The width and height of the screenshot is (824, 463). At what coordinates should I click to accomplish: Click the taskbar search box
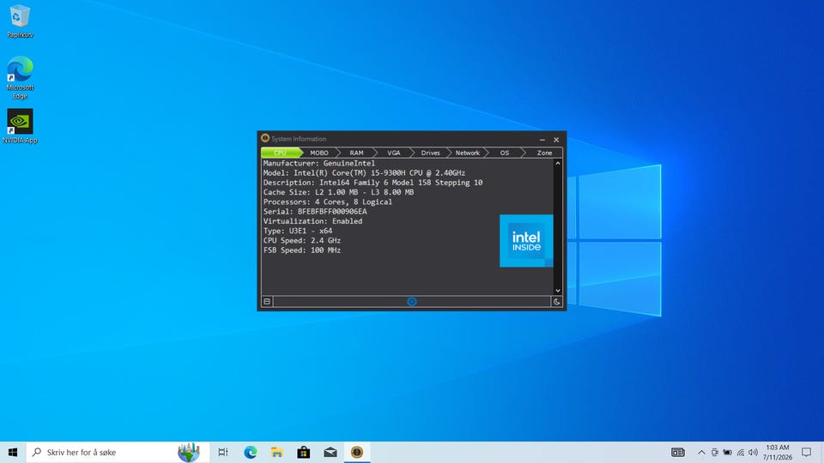click(118, 452)
